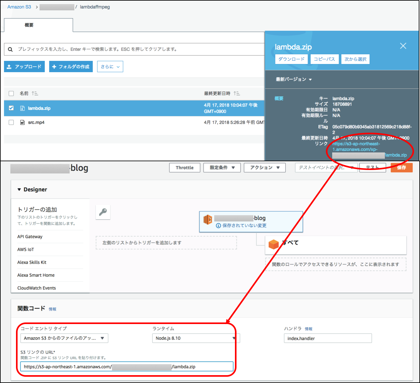Click the S3 object link URL

coord(369,149)
